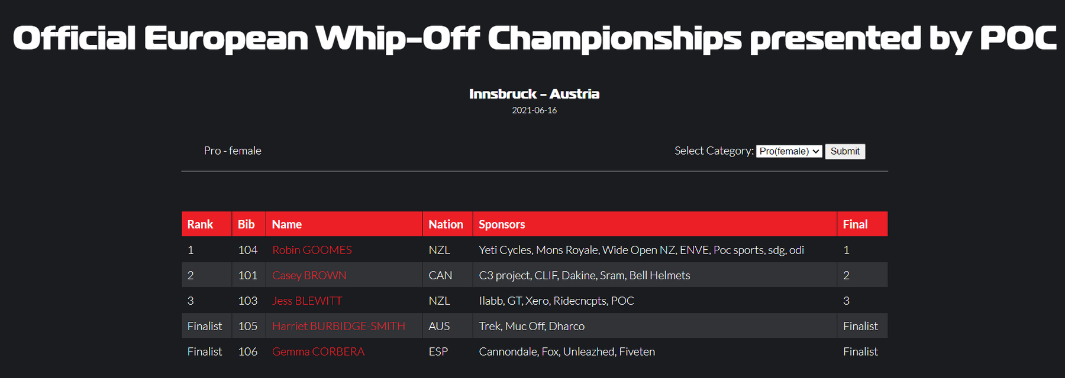Click the Jess BLEWITT name link
Viewport: 1065px width, 378px height.
coord(306,301)
